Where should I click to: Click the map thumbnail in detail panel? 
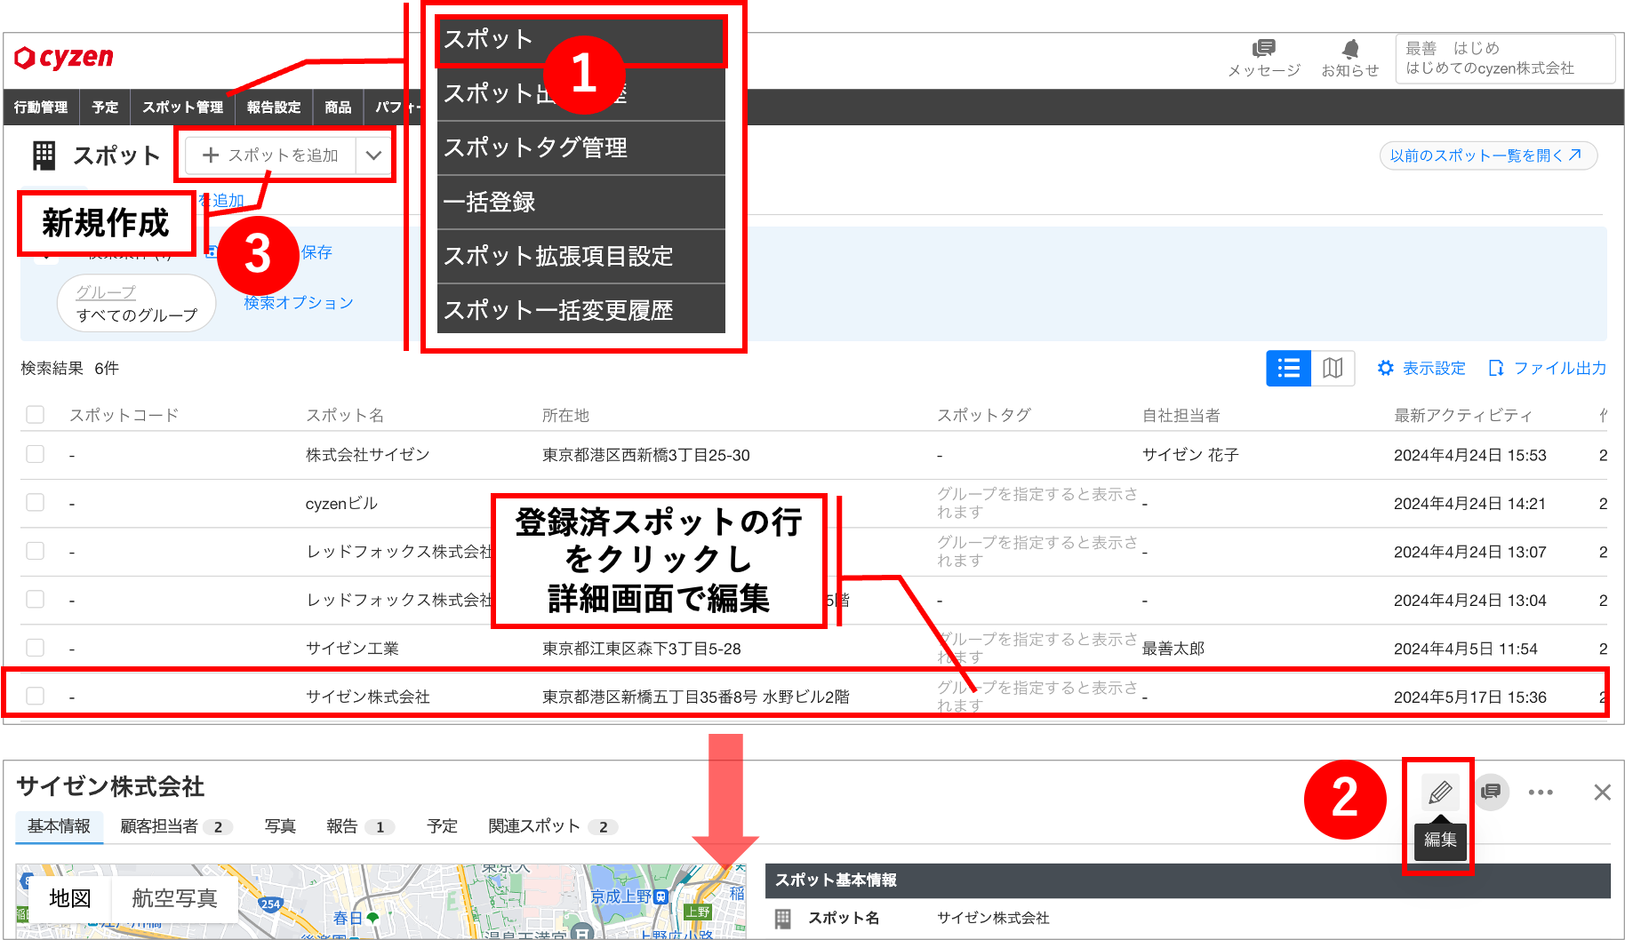tap(380, 901)
